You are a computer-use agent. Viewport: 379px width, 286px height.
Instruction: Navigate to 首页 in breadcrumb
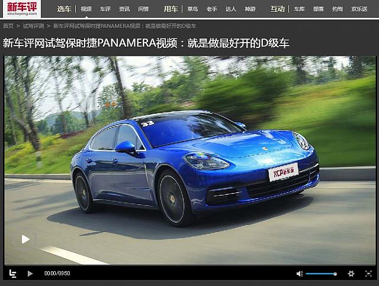(8, 26)
